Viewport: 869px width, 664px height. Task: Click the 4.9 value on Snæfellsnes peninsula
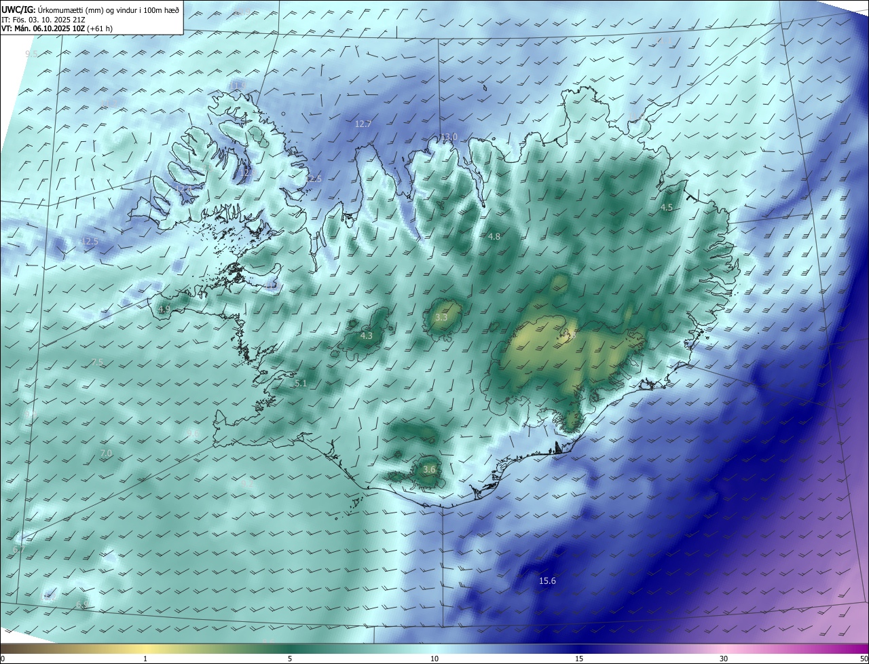[164, 310]
